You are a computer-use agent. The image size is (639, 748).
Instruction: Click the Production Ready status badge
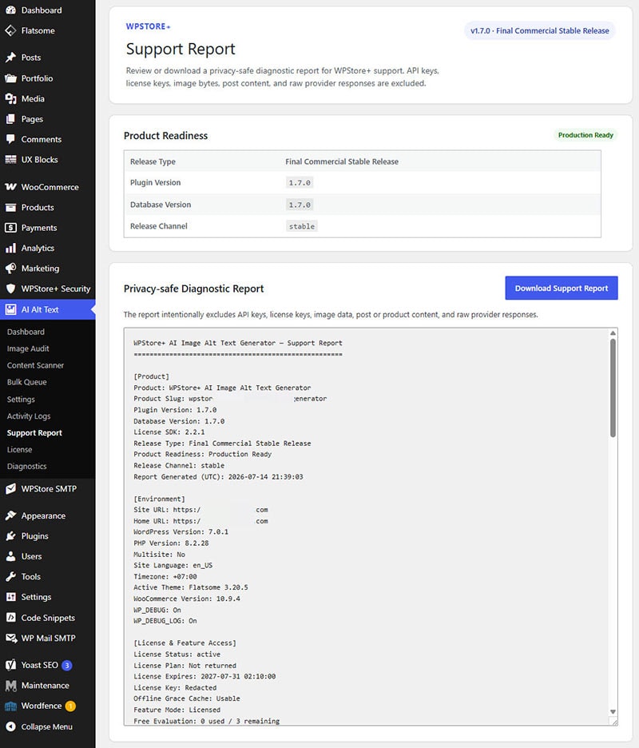tap(585, 135)
